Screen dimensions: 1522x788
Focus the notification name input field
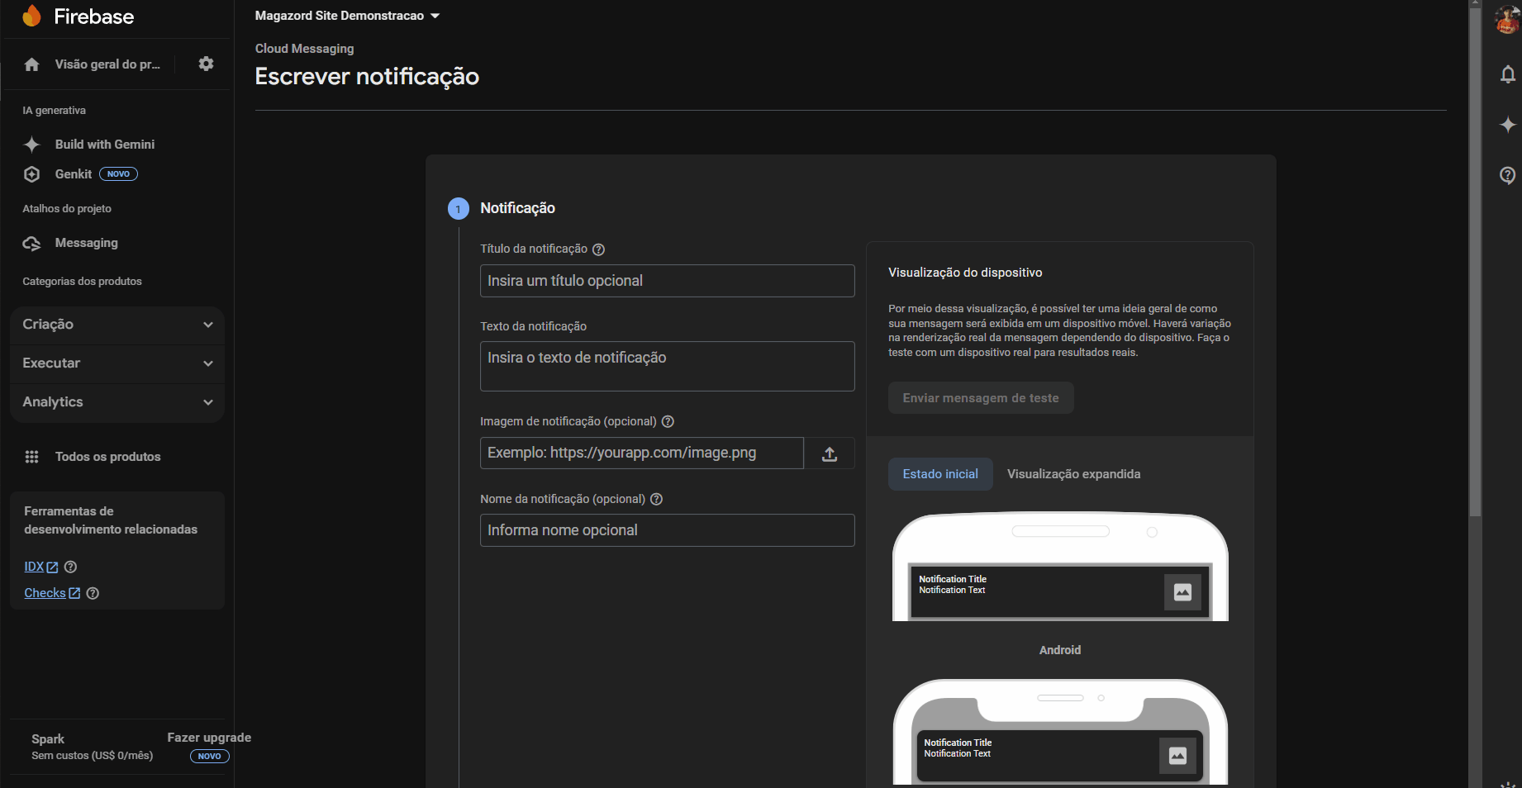click(x=667, y=530)
